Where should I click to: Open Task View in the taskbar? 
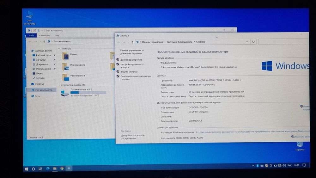(x=40, y=169)
